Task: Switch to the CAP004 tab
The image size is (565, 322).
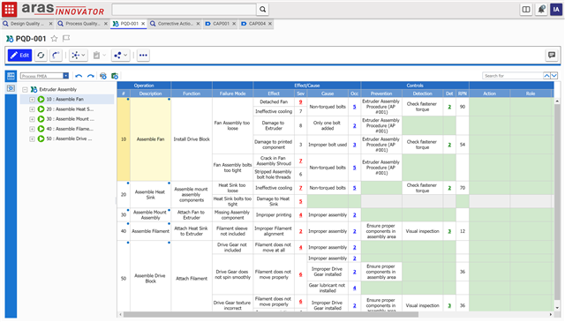Action: (257, 24)
